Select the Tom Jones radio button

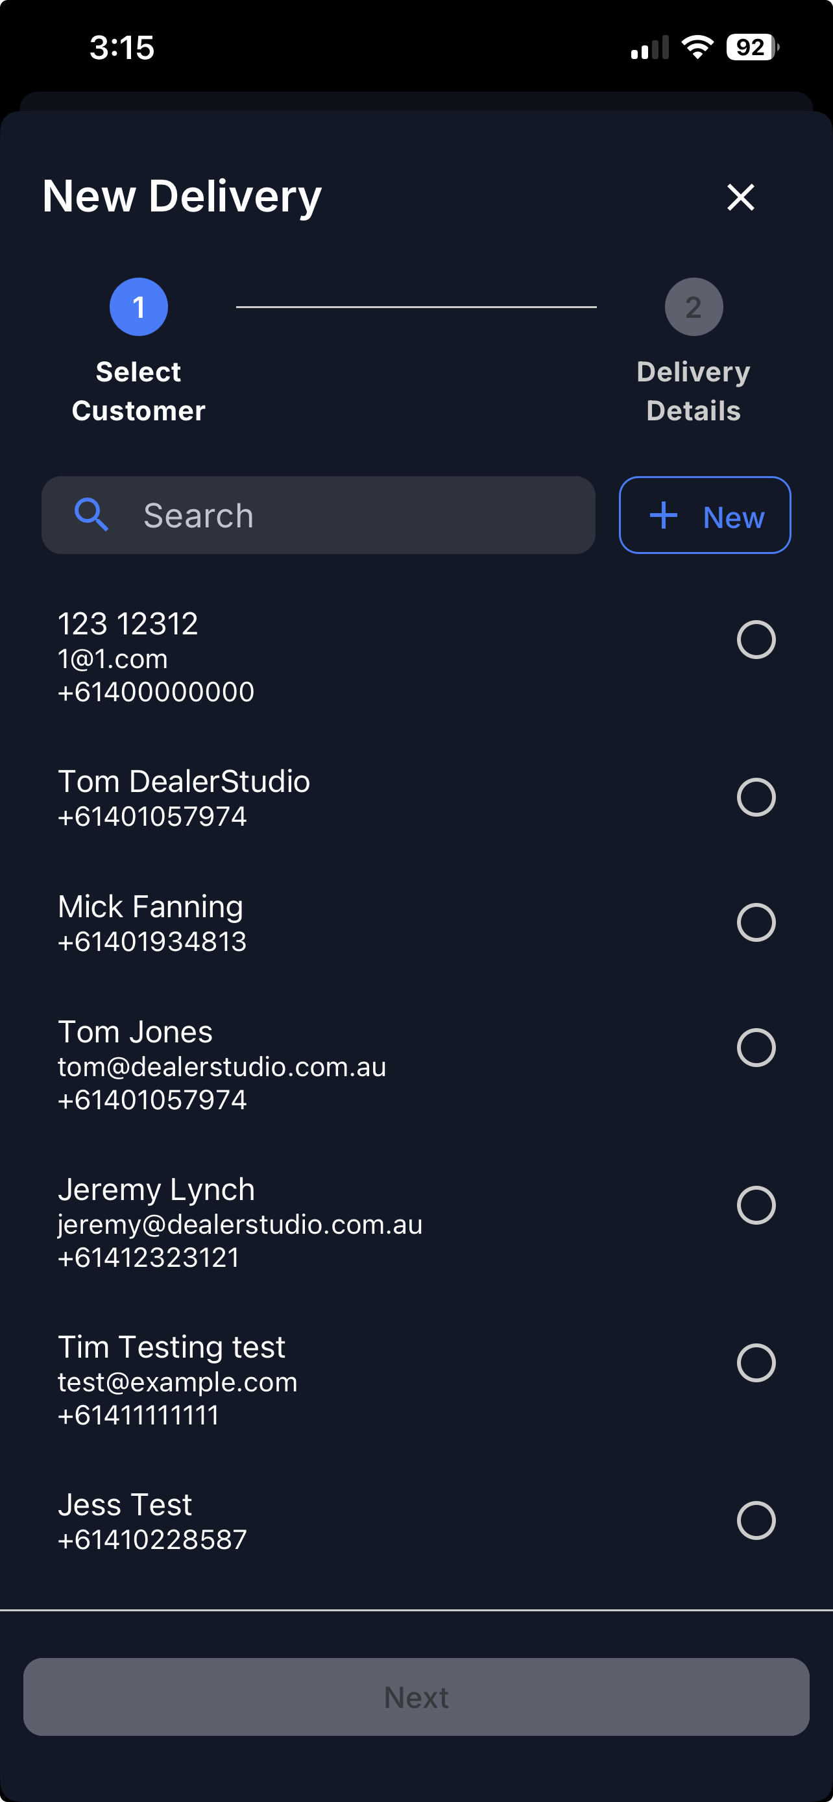point(756,1048)
